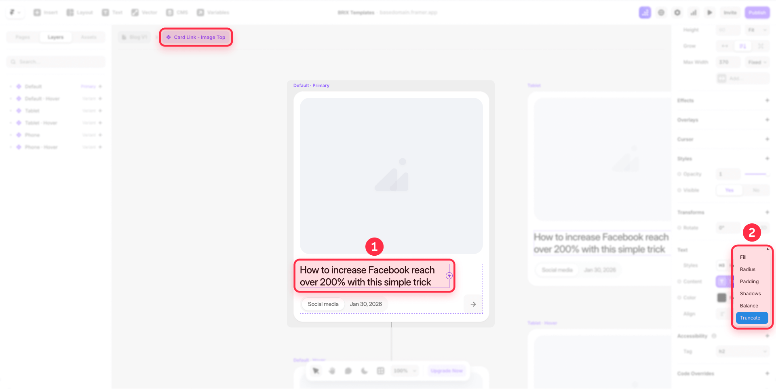Select the Text tool icon
Screen dimensions: 776x389
tap(106, 12)
